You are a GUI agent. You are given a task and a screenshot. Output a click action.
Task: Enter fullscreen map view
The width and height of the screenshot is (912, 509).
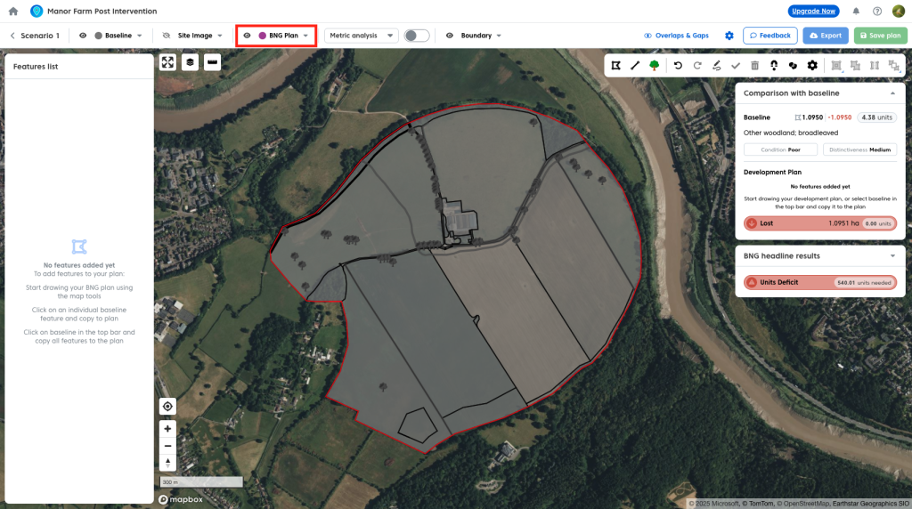pyautogui.click(x=167, y=62)
